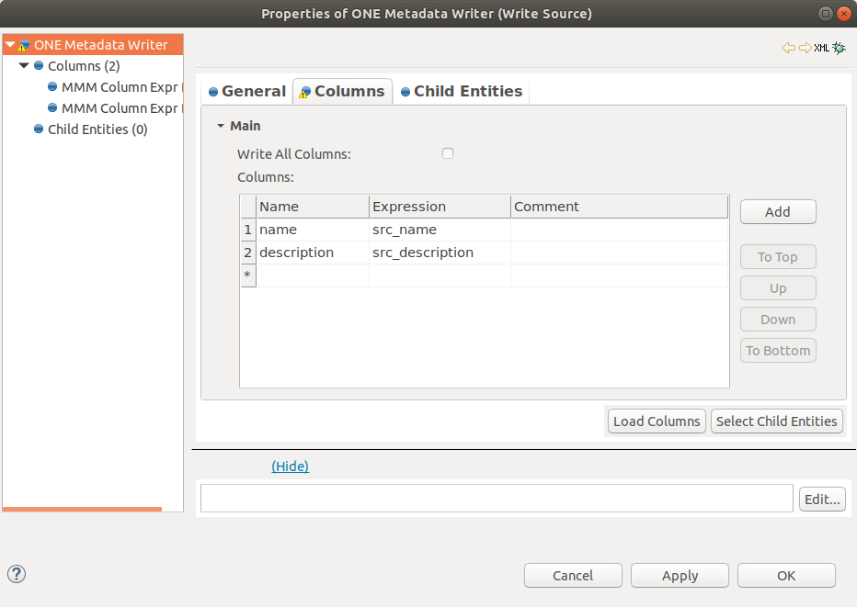Viewport: 857px width, 607px height.
Task: Click the text field next to Edit...
Action: (497, 499)
